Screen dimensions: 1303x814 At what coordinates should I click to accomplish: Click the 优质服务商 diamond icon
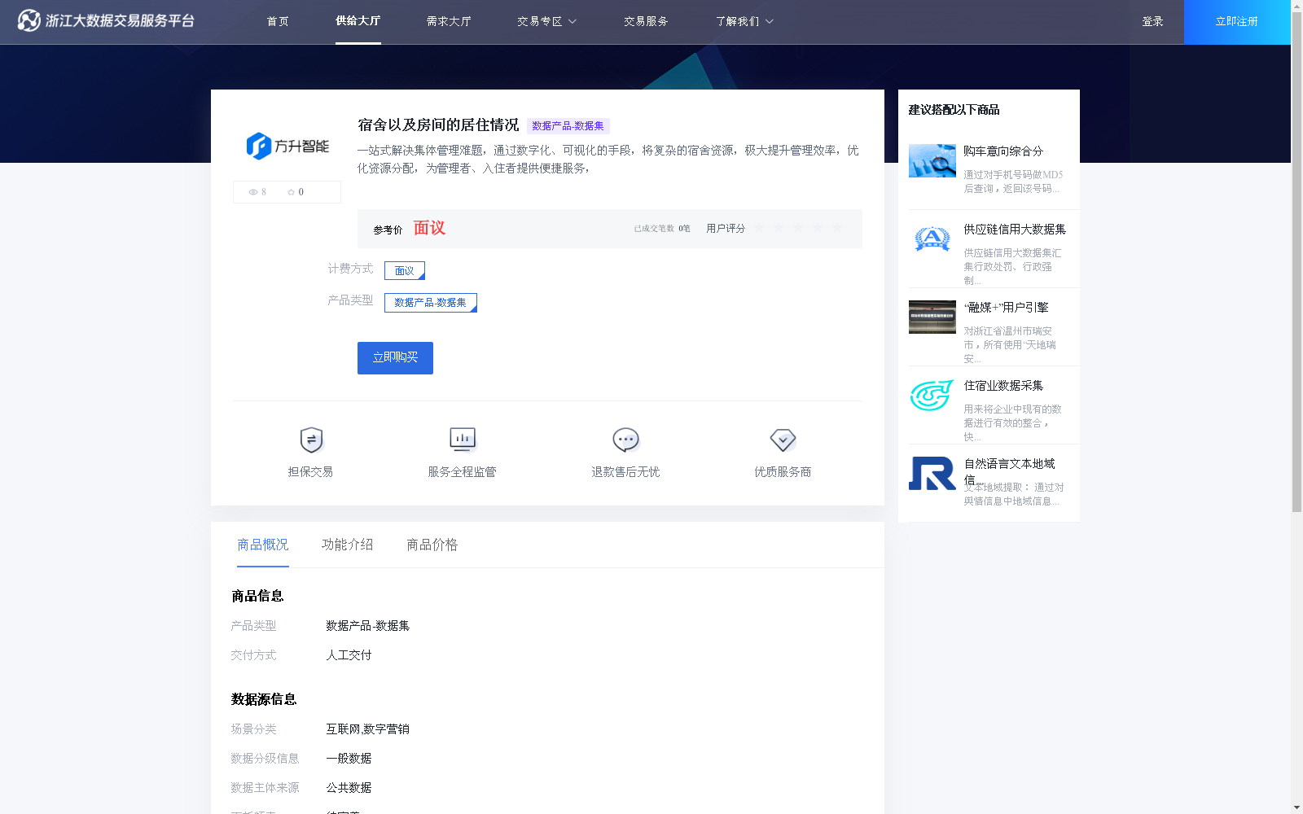pos(783,440)
